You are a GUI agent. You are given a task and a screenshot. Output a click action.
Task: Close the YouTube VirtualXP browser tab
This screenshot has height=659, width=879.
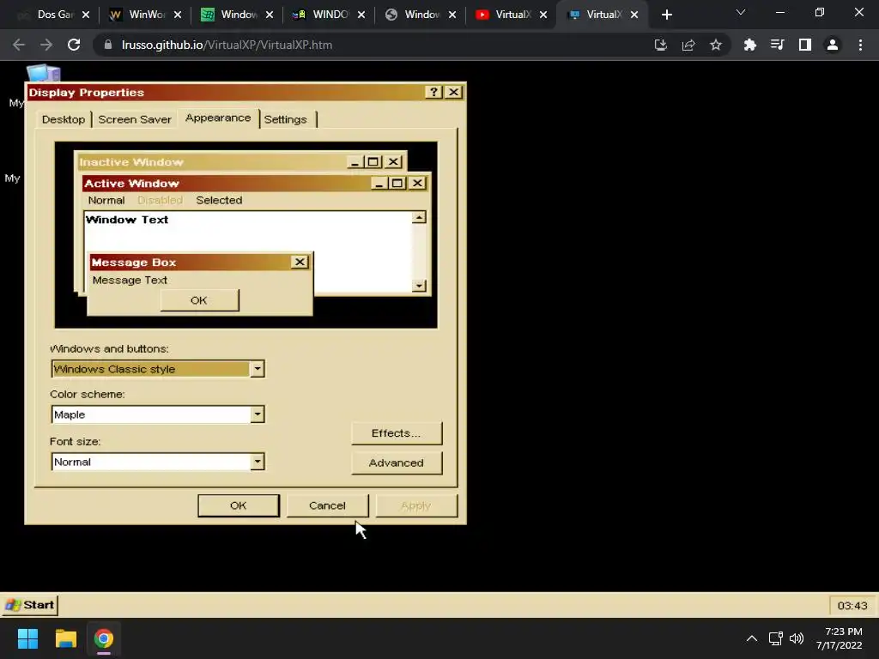pyautogui.click(x=543, y=15)
